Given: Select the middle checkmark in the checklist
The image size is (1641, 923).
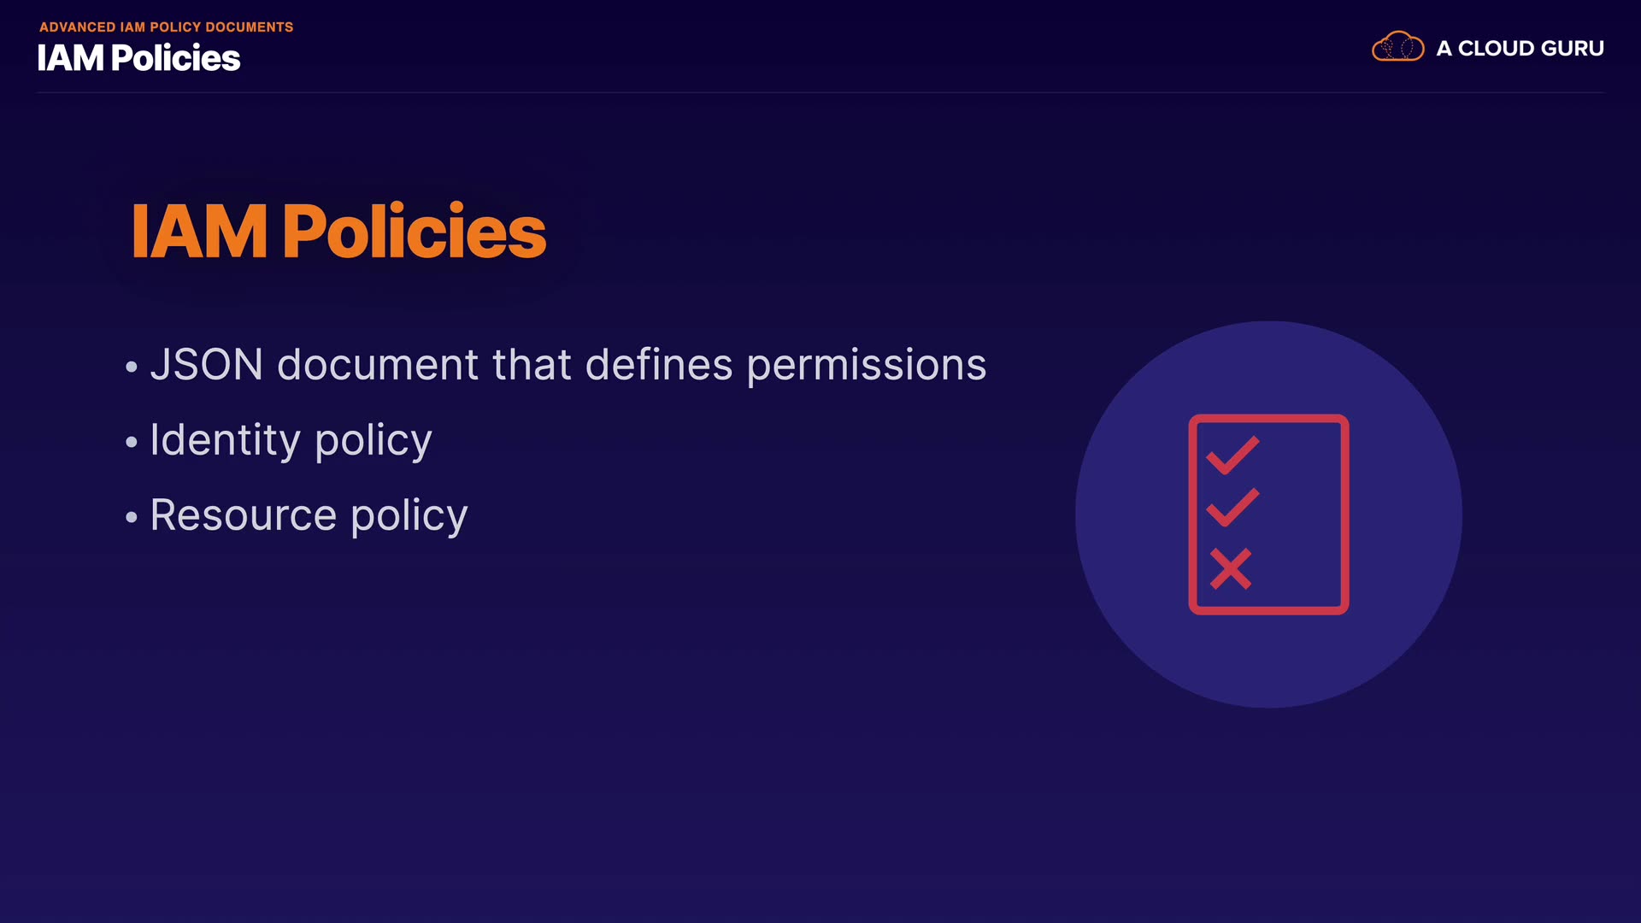Looking at the screenshot, I should [x=1232, y=507].
